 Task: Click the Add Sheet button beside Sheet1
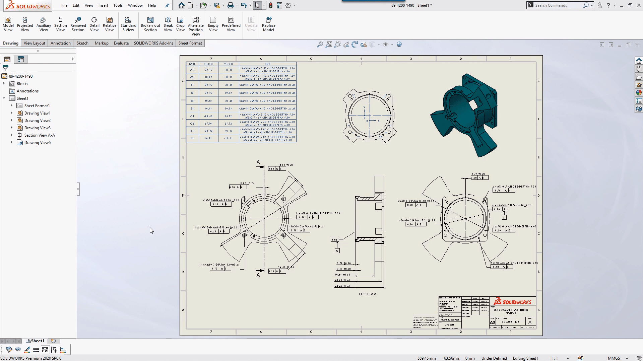[x=54, y=341]
